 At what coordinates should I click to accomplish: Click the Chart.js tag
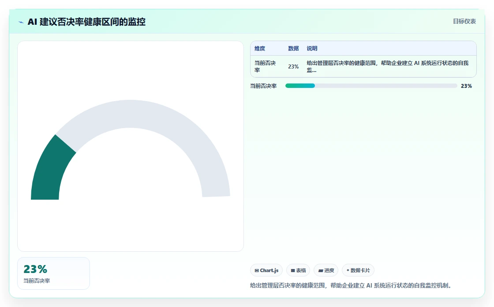(266, 270)
